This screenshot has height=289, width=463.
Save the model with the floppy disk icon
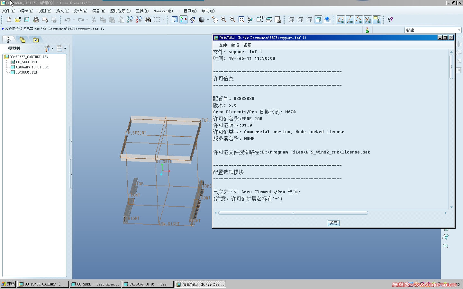[27, 20]
